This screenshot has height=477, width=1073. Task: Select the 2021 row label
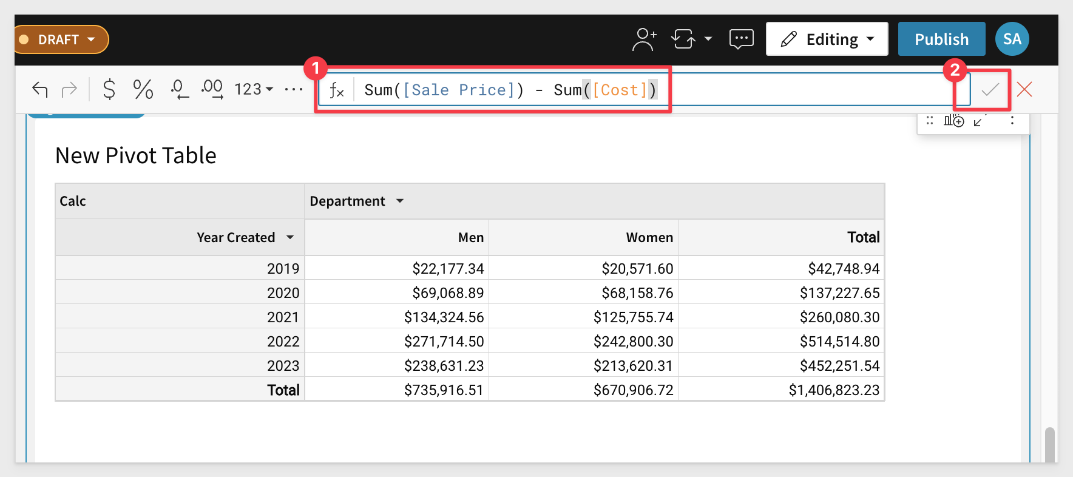coord(180,317)
